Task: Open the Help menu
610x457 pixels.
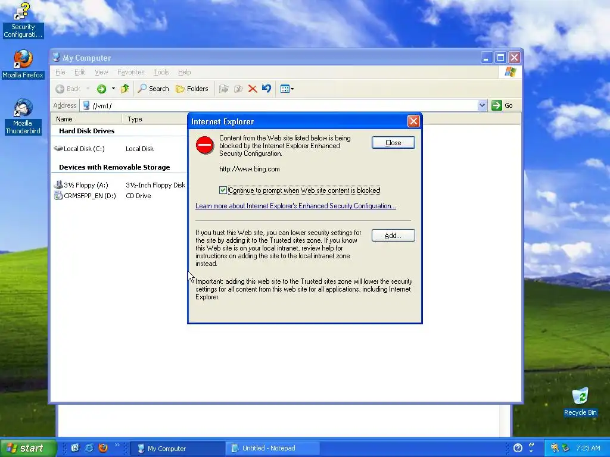Action: point(185,72)
